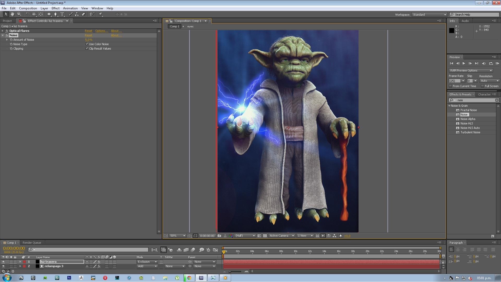Open the 50% magnification dropdown

177,236
